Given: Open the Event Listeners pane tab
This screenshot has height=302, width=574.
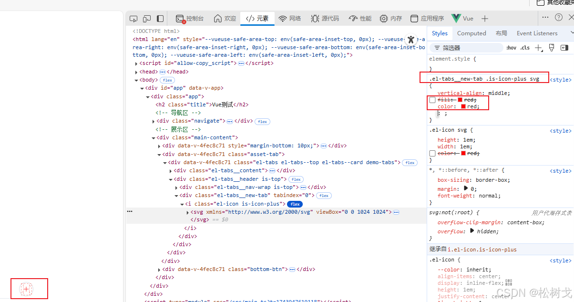Looking at the screenshot, I should (537, 33).
